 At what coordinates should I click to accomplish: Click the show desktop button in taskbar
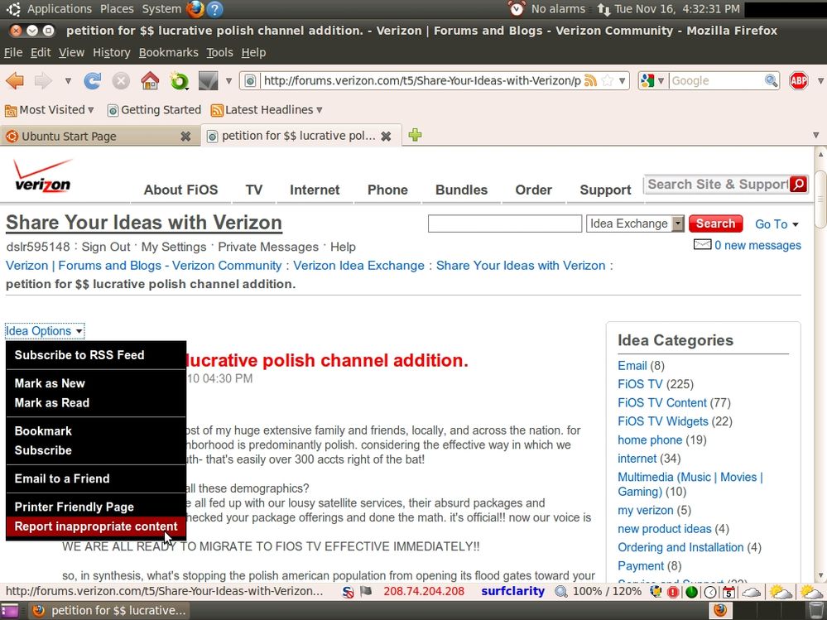(x=9, y=610)
